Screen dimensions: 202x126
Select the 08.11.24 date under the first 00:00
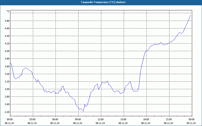pos(9,123)
